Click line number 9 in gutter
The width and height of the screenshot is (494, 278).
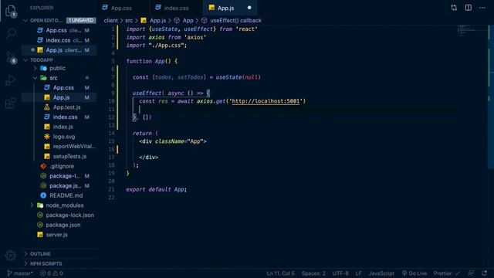pos(113,93)
